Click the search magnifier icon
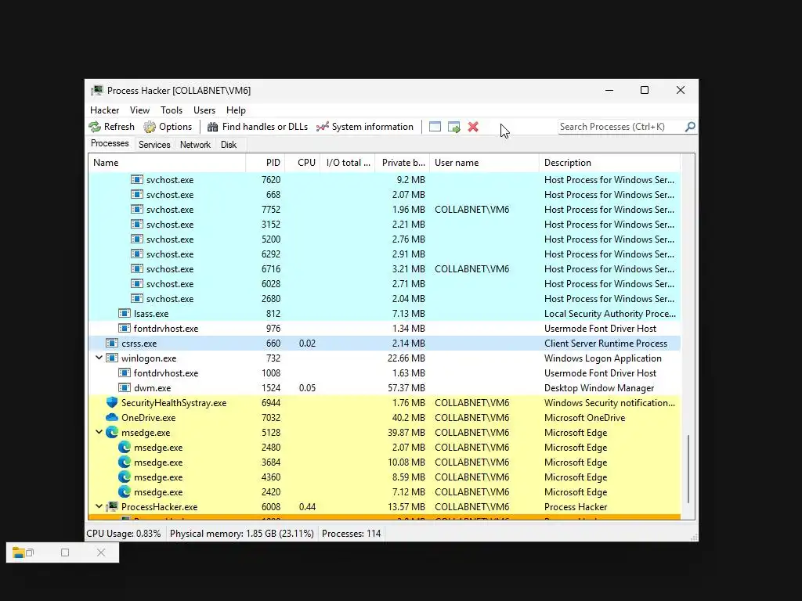 [690, 126]
